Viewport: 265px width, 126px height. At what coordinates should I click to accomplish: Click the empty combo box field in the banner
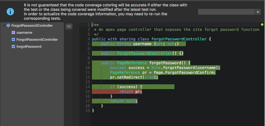[x=226, y=12]
